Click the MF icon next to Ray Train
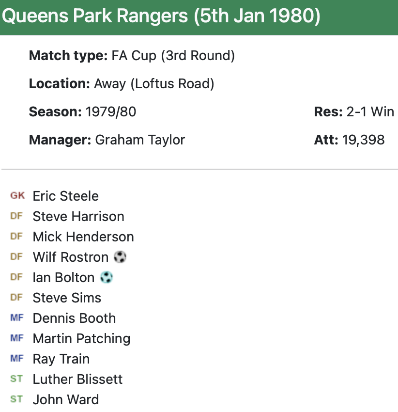The width and height of the screenshot is (398, 412). click(x=16, y=359)
